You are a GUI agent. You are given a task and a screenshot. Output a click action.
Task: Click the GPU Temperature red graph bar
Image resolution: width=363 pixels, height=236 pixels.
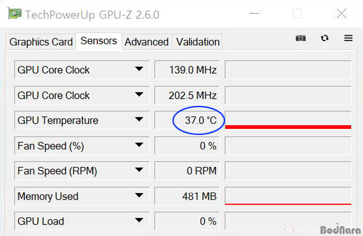click(x=288, y=127)
